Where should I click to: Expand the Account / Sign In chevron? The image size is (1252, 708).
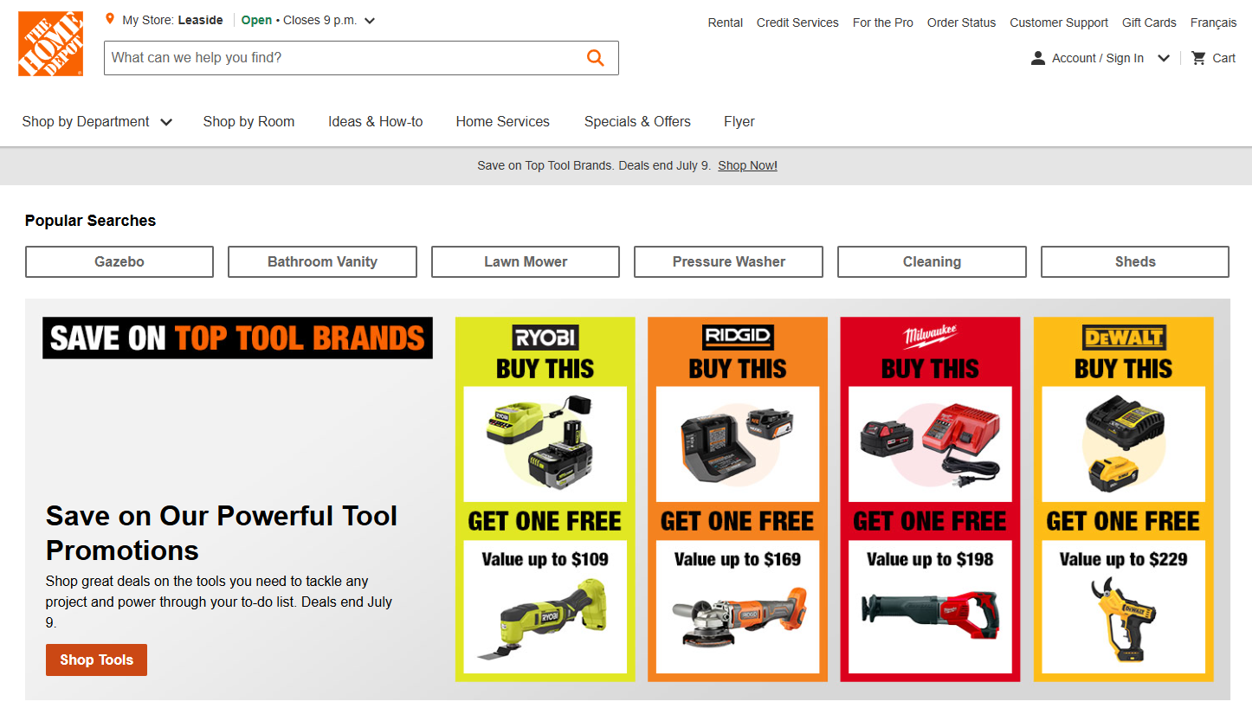(x=1164, y=58)
